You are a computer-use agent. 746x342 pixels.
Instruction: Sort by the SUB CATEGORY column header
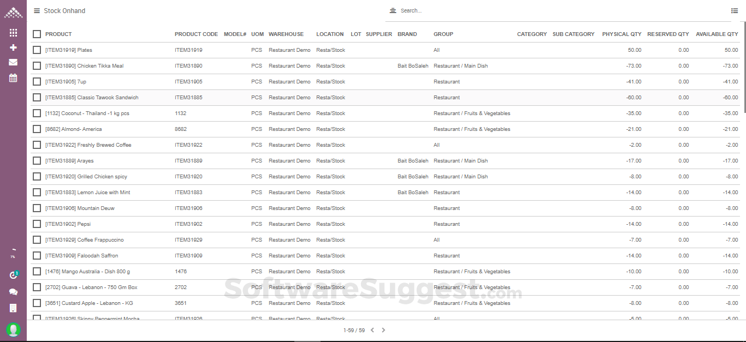coord(573,34)
